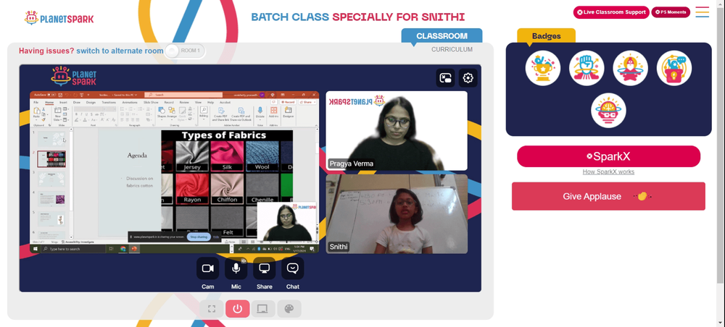This screenshot has width=725, height=327.
Task: Click the Stop sharing button
Action: pyautogui.click(x=199, y=237)
